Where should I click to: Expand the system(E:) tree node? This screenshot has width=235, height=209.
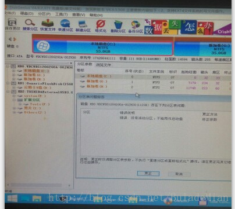coord(14,96)
